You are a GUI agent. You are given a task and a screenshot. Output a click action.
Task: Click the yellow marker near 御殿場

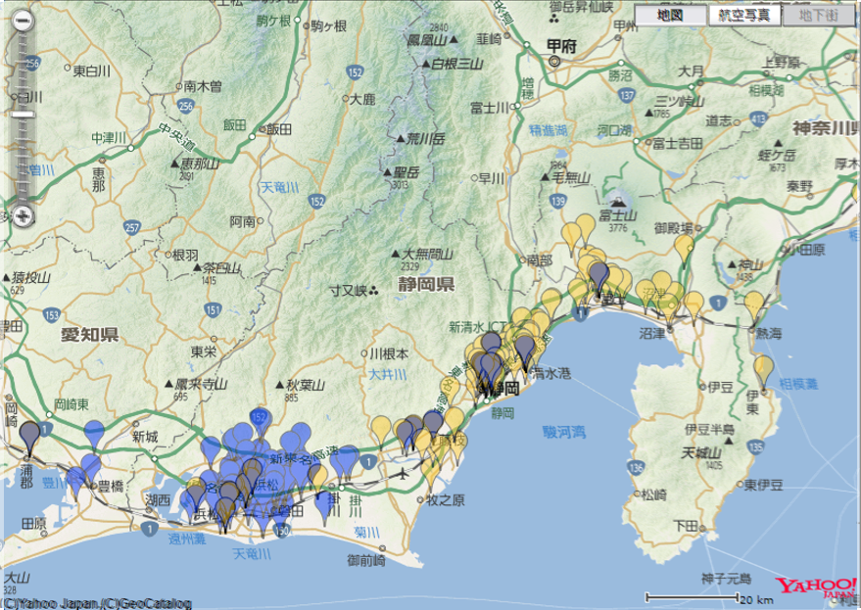[x=684, y=246]
